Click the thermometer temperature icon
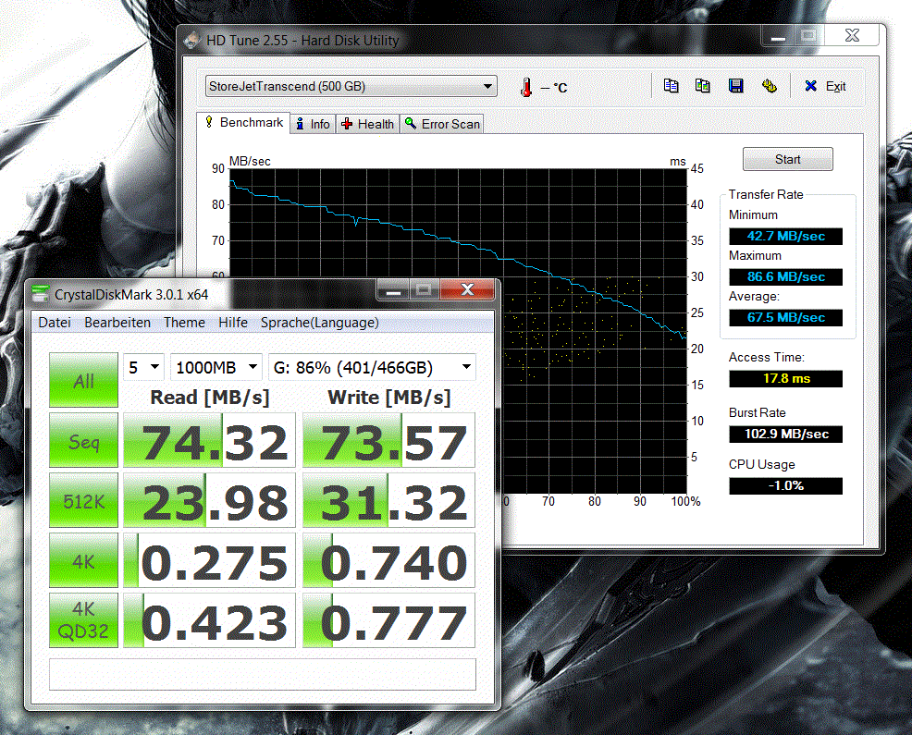The image size is (912, 735). [526, 87]
